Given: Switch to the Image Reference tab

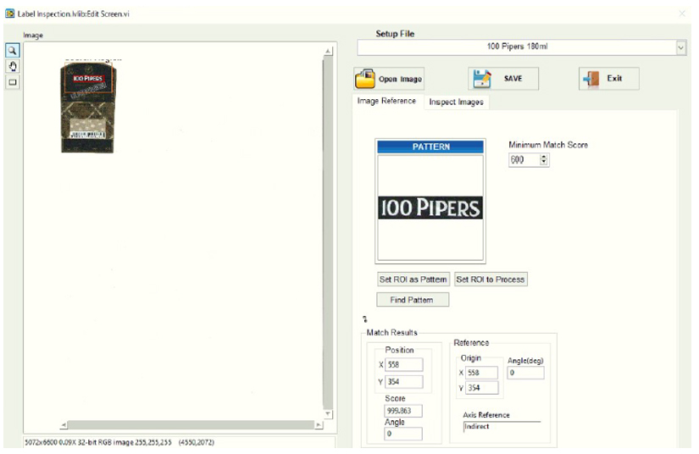Looking at the screenshot, I should [x=386, y=102].
